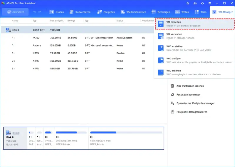Open the Klonen toolbar menu

[x=57, y=12]
